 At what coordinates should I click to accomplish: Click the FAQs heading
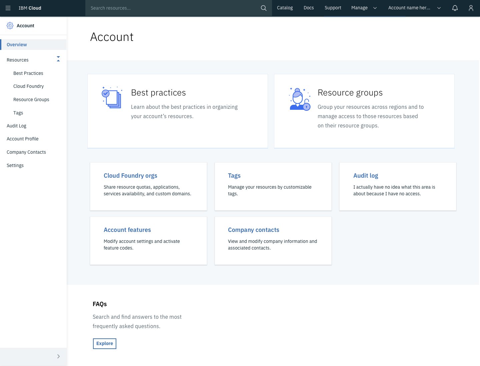pyautogui.click(x=100, y=304)
